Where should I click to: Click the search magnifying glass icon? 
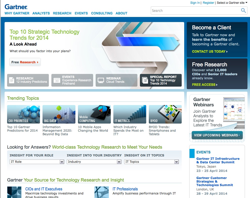[x=243, y=11]
